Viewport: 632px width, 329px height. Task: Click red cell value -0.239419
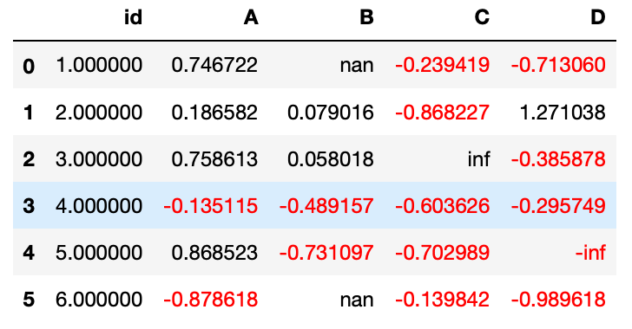pyautogui.click(x=443, y=65)
